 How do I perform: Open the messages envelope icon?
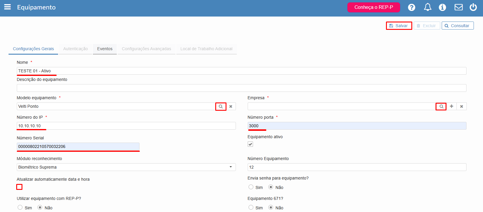459,7
